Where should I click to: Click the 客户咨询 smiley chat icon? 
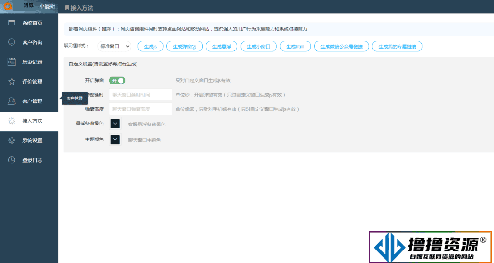12,42
